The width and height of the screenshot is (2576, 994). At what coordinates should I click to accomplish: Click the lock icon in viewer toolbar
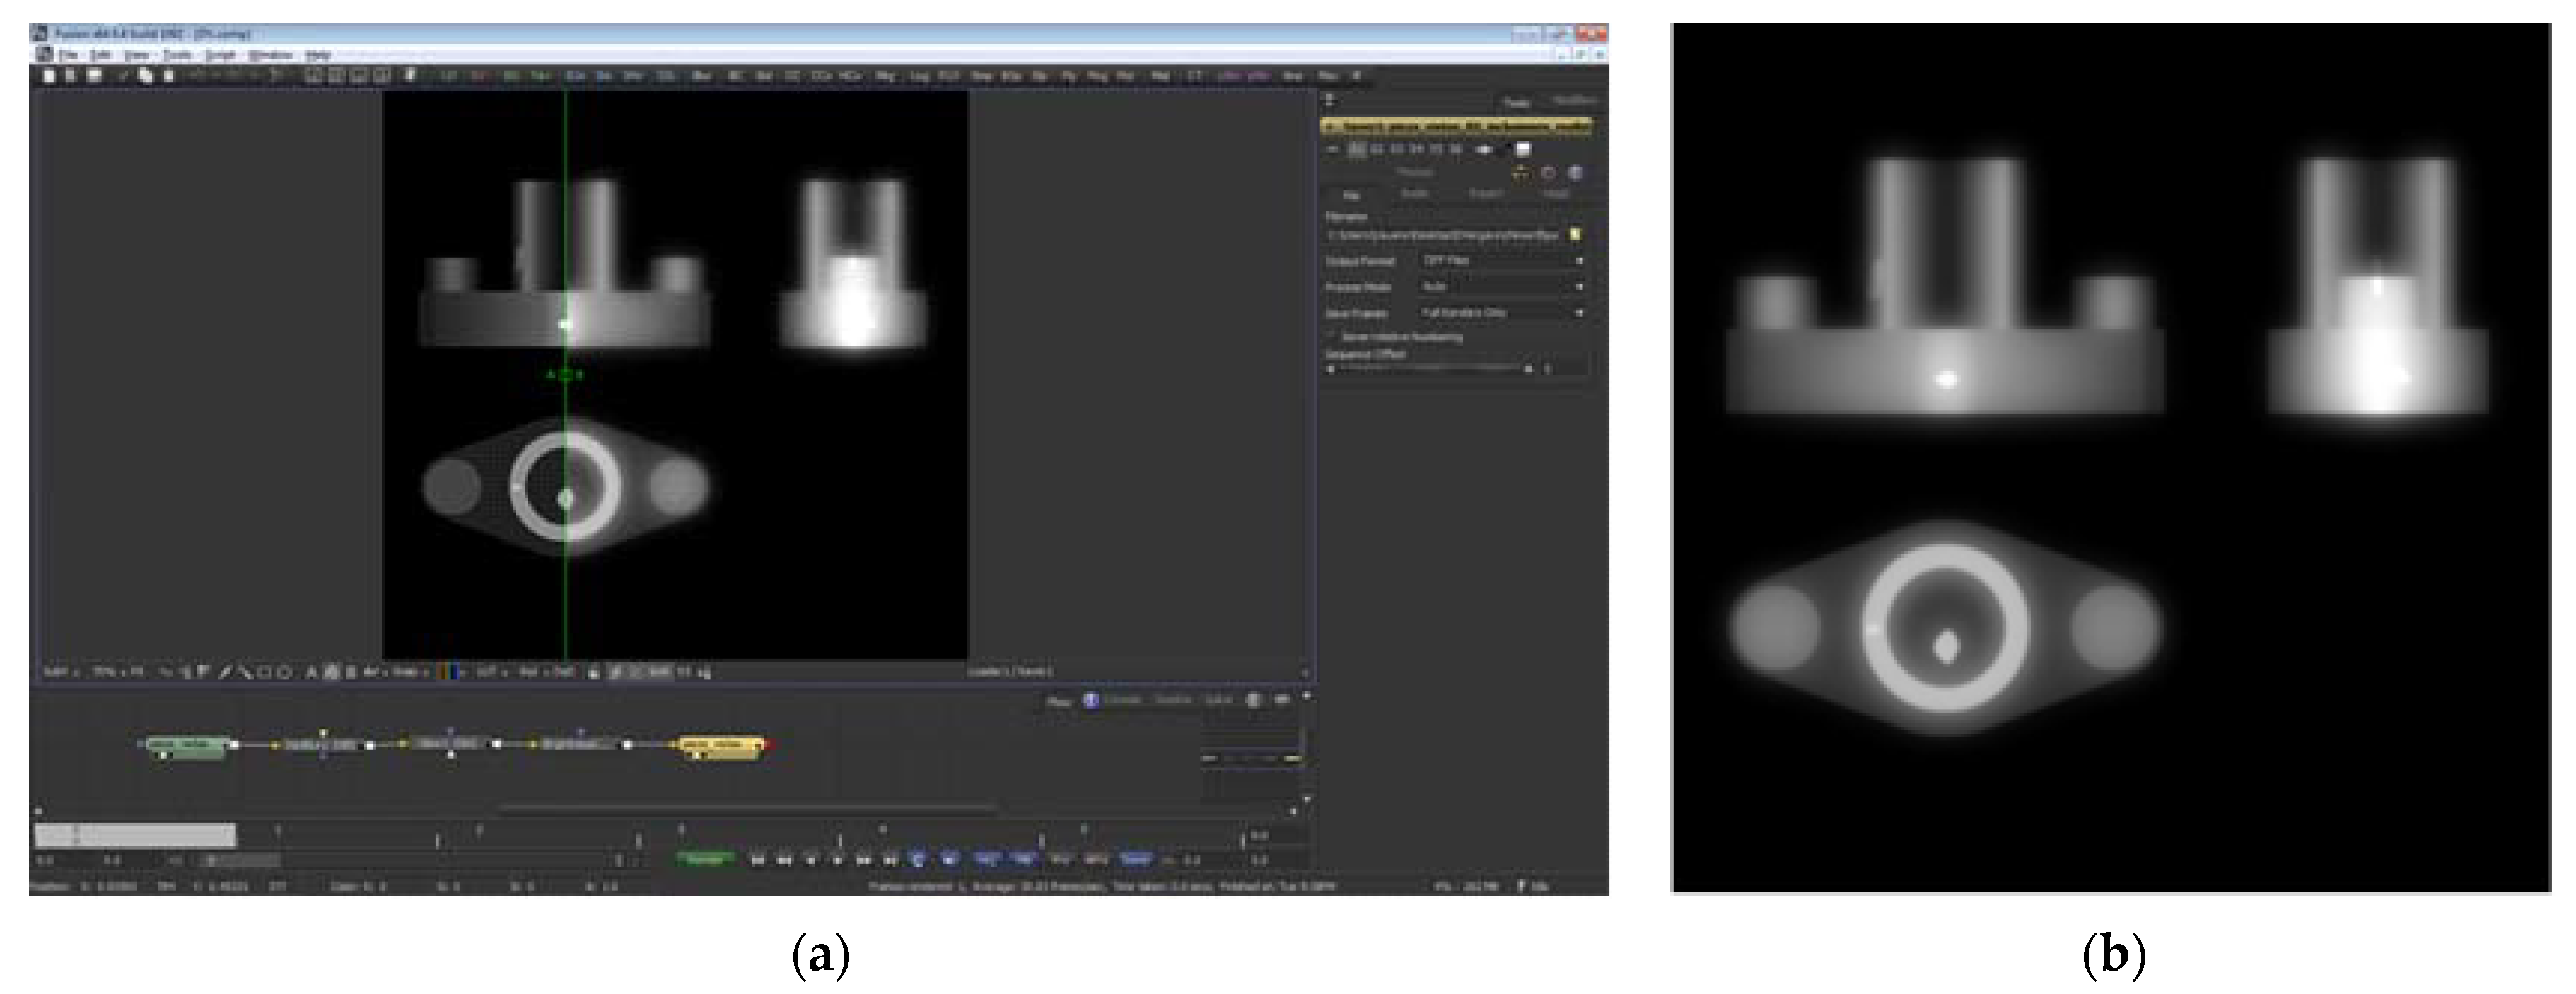click(x=593, y=673)
